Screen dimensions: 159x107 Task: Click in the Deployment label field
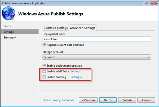[x=96, y=39]
